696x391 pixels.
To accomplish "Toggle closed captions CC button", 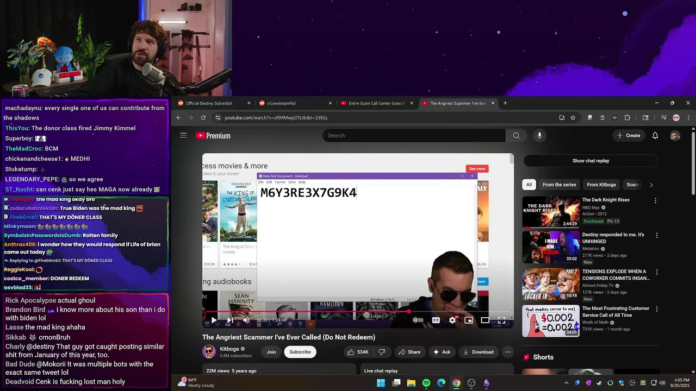I will tap(436, 320).
